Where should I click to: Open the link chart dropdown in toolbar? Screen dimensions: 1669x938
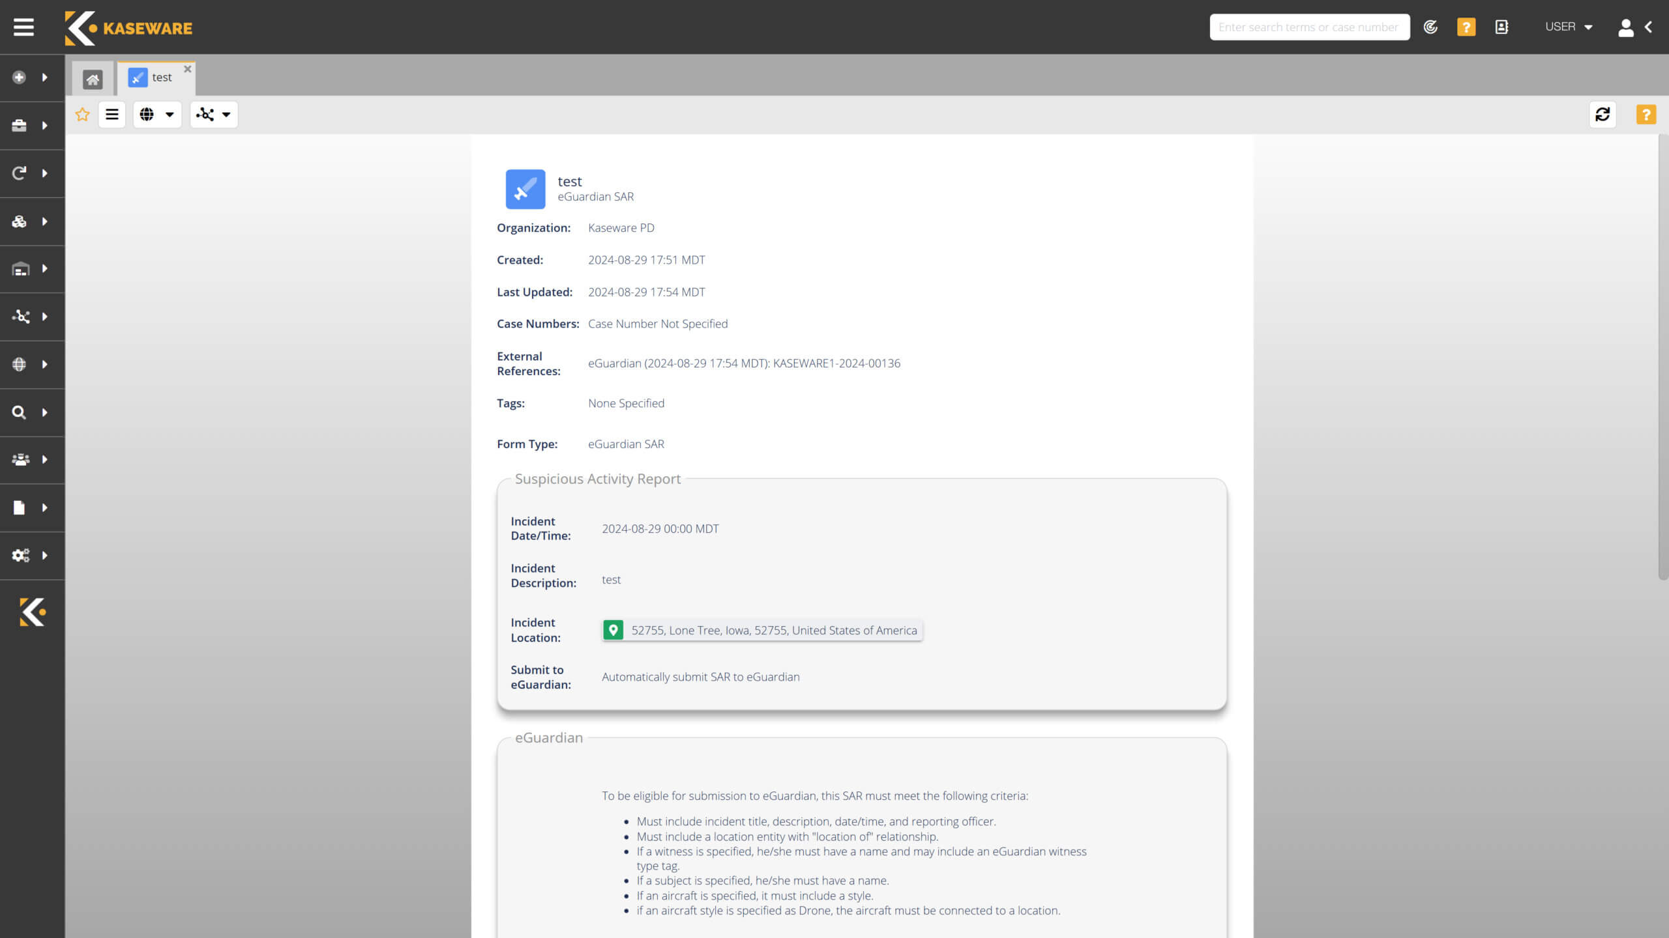pyautogui.click(x=214, y=115)
